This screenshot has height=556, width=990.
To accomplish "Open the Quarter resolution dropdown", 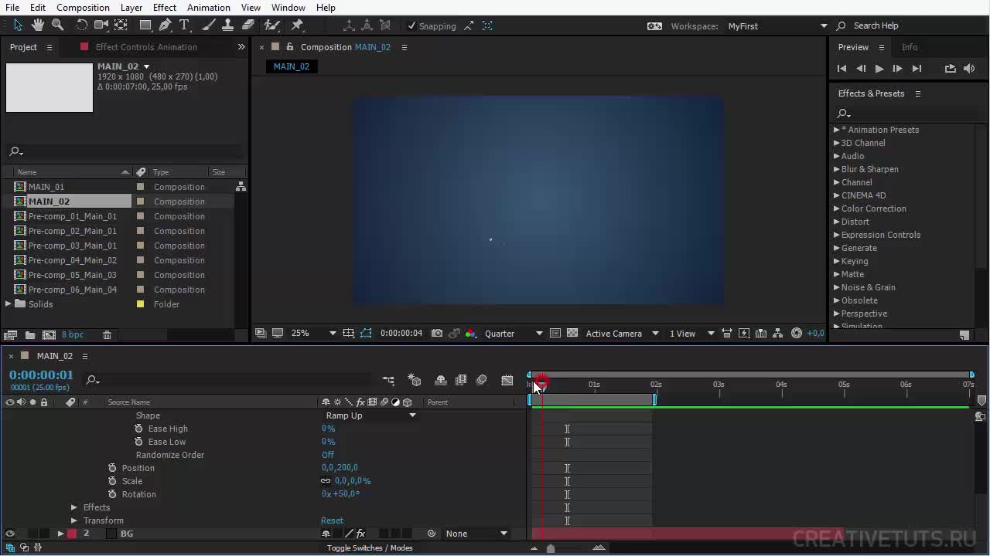I will [514, 334].
